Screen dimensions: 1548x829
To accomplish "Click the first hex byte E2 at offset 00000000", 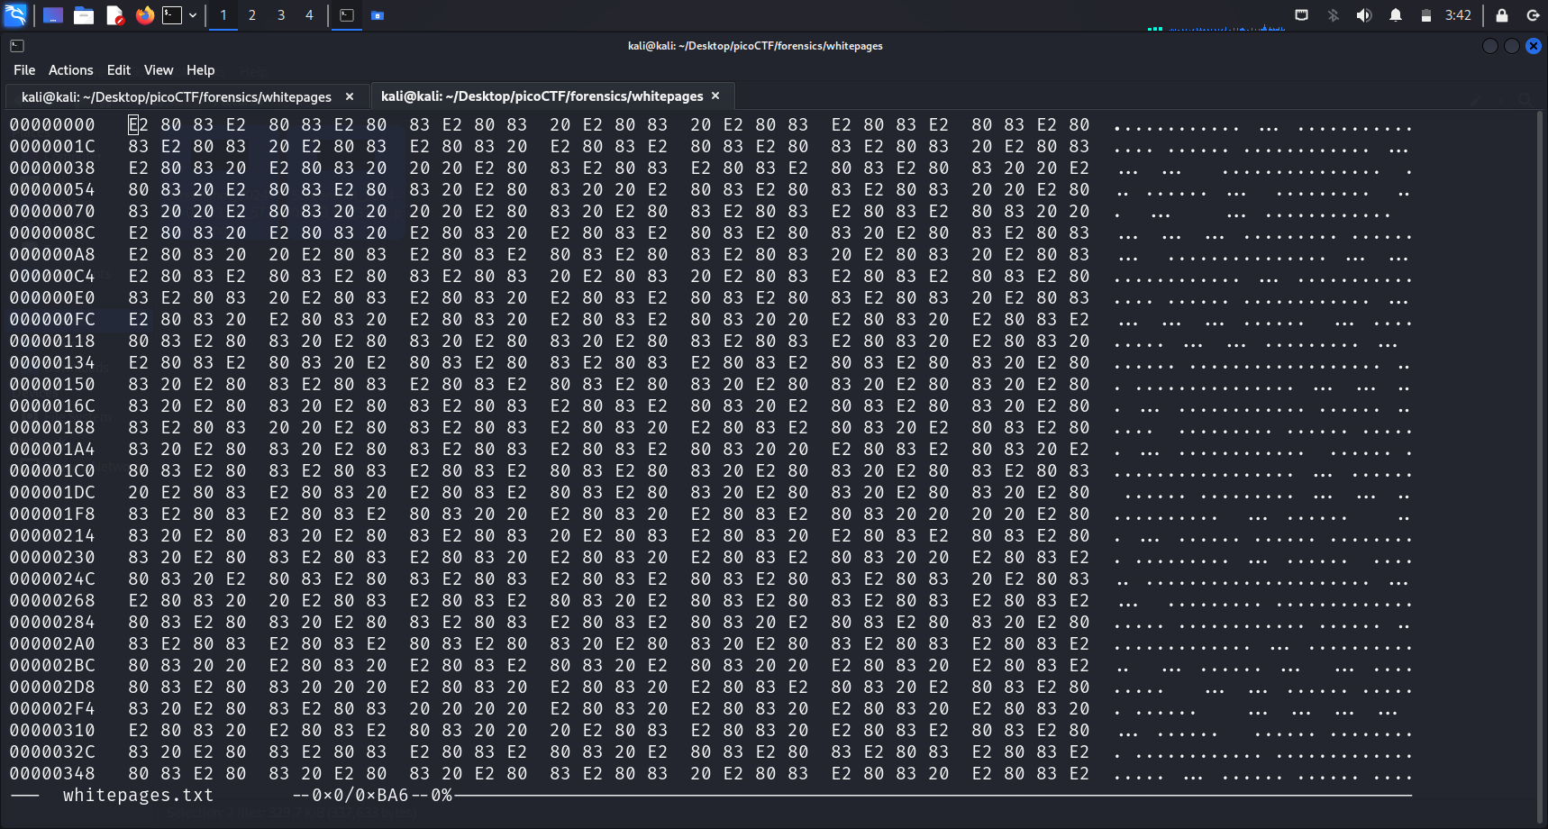I will (138, 125).
